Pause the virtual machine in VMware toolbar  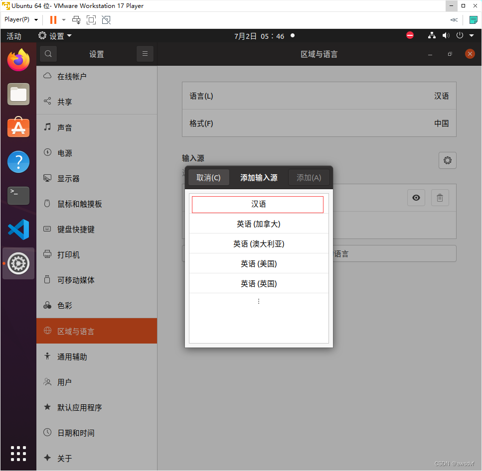pyautogui.click(x=53, y=20)
